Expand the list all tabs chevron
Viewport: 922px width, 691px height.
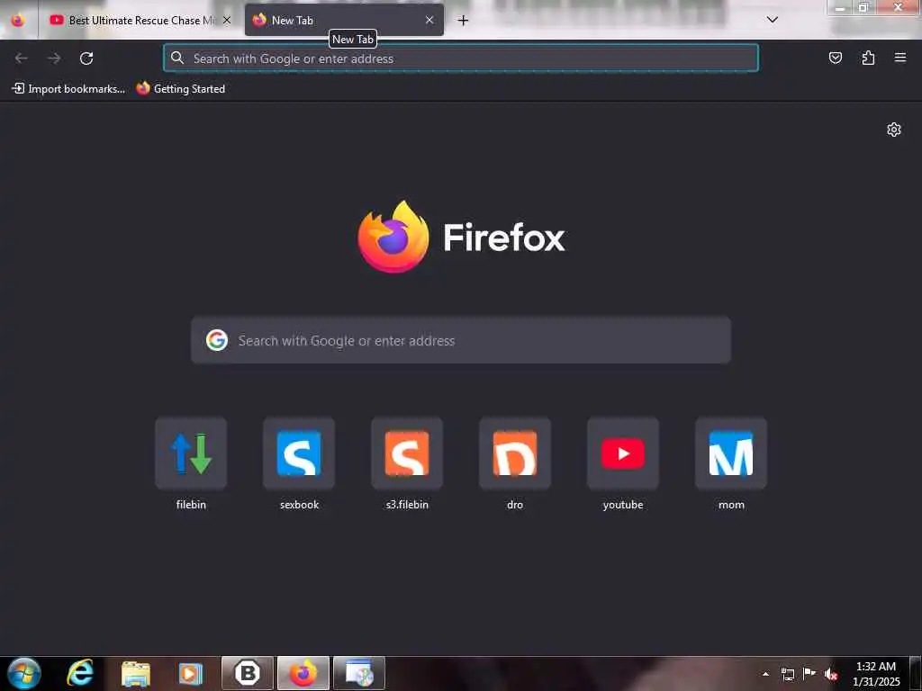pos(773,20)
